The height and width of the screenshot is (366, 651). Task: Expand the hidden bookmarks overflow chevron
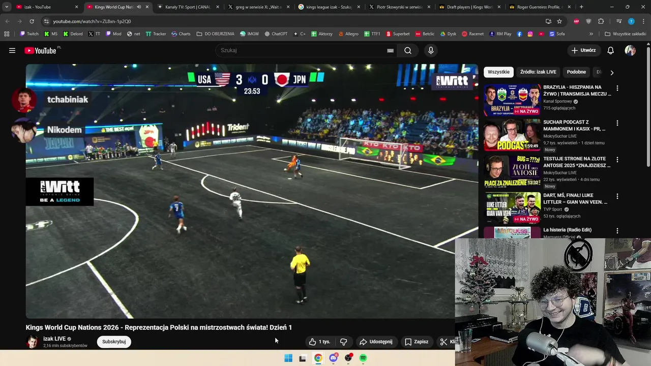pyautogui.click(x=591, y=34)
